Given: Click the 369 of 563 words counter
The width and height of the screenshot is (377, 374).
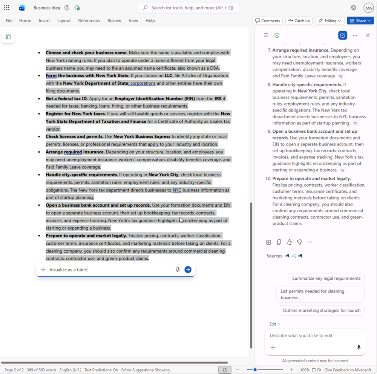Looking at the screenshot, I should [41, 370].
